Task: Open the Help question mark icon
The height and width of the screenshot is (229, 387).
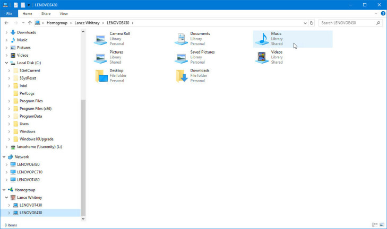Action: (383, 14)
